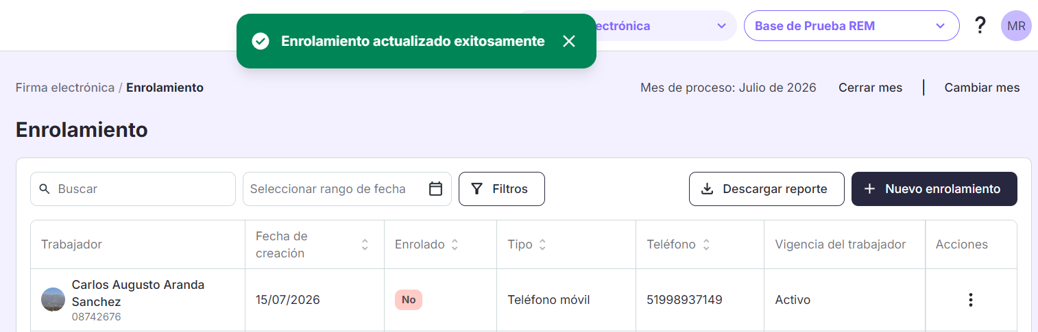This screenshot has width=1038, height=332.
Task: Expand the Base de Prueba REM dropdown
Action: 852,26
